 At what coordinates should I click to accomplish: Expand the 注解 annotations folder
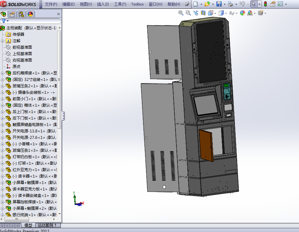pos(3,41)
